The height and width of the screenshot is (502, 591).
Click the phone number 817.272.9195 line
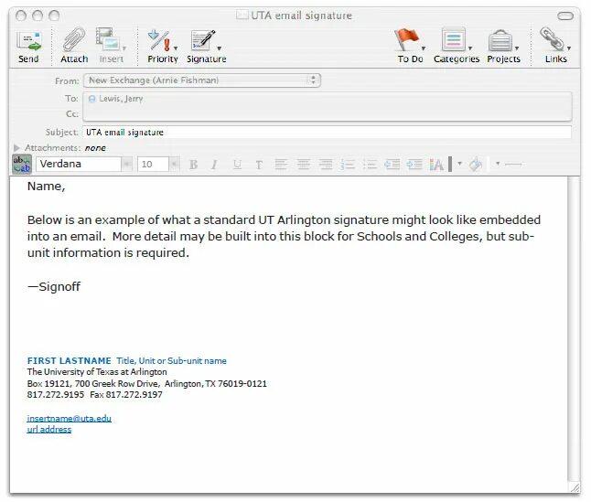pyautogui.click(x=94, y=395)
